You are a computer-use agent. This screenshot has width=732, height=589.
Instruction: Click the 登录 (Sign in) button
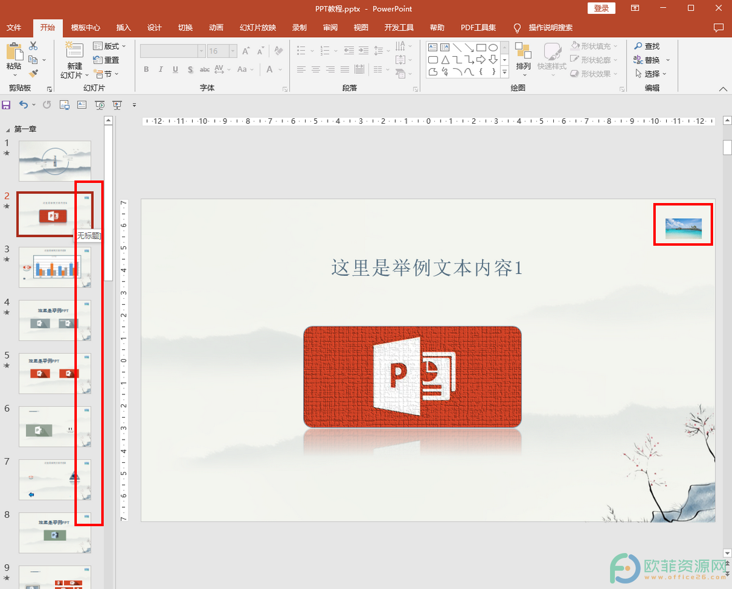[601, 8]
